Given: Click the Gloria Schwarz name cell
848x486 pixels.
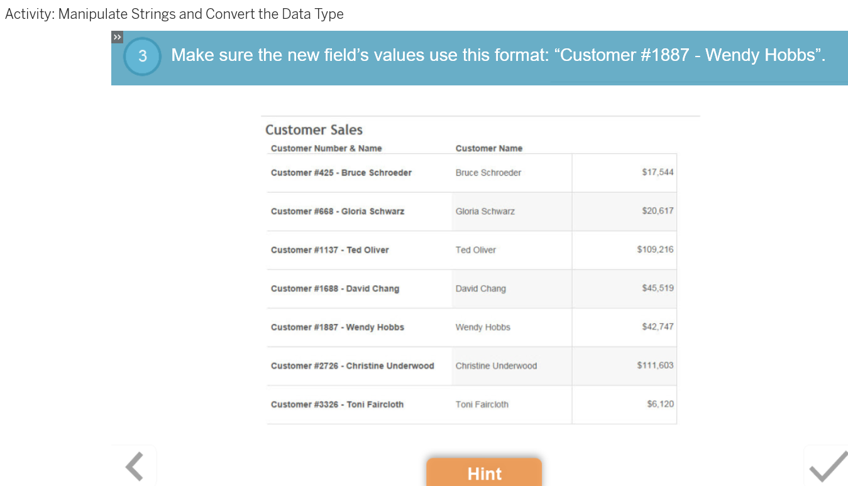Looking at the screenshot, I should coord(485,212).
